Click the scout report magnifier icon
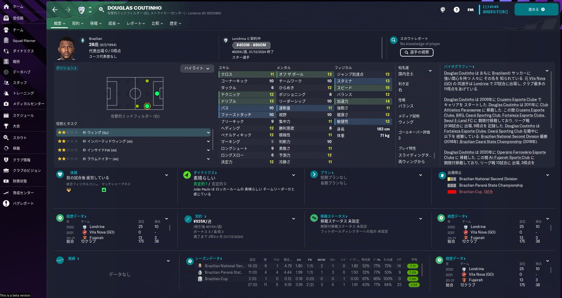The image size is (562, 298). 394,41
